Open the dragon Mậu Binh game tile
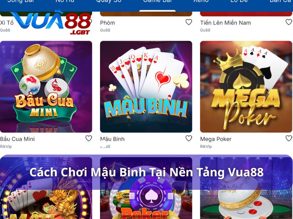 (x=46, y=188)
